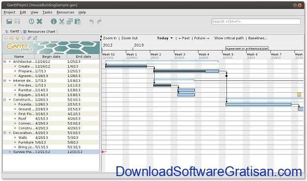Open the Today dropdown arrow

click(171, 38)
